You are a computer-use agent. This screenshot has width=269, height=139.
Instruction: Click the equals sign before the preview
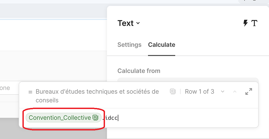coord(30,92)
